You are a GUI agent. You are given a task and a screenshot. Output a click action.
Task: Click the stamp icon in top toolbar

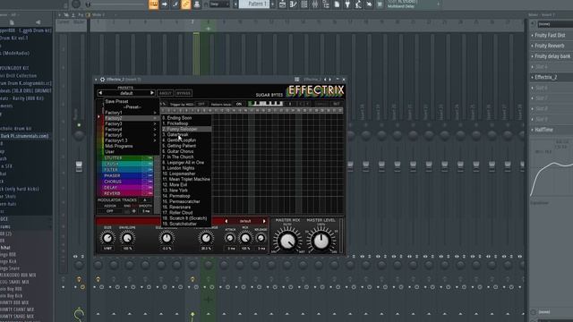click(x=197, y=4)
